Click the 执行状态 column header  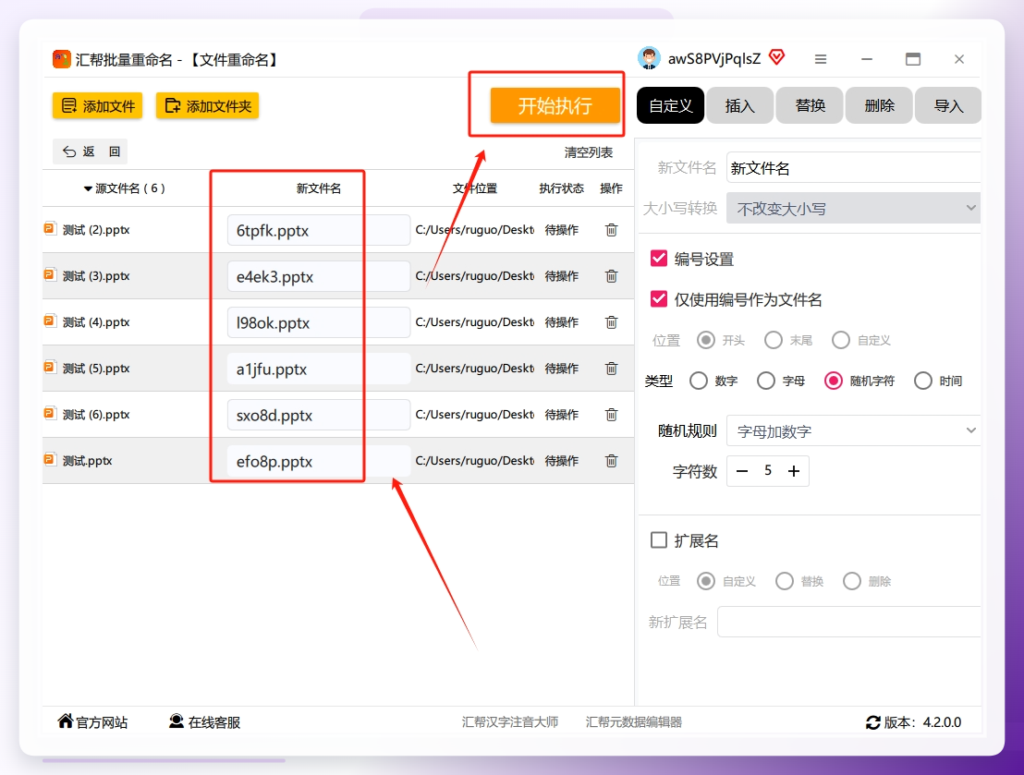(x=561, y=188)
